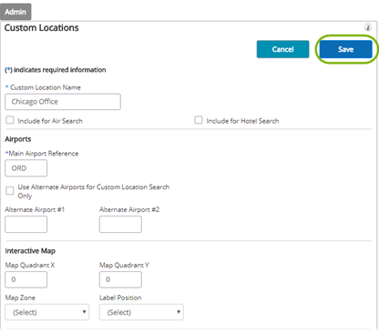The height and width of the screenshot is (333, 379).
Task: Select the Airports section heading
Action: pyautogui.click(x=18, y=139)
